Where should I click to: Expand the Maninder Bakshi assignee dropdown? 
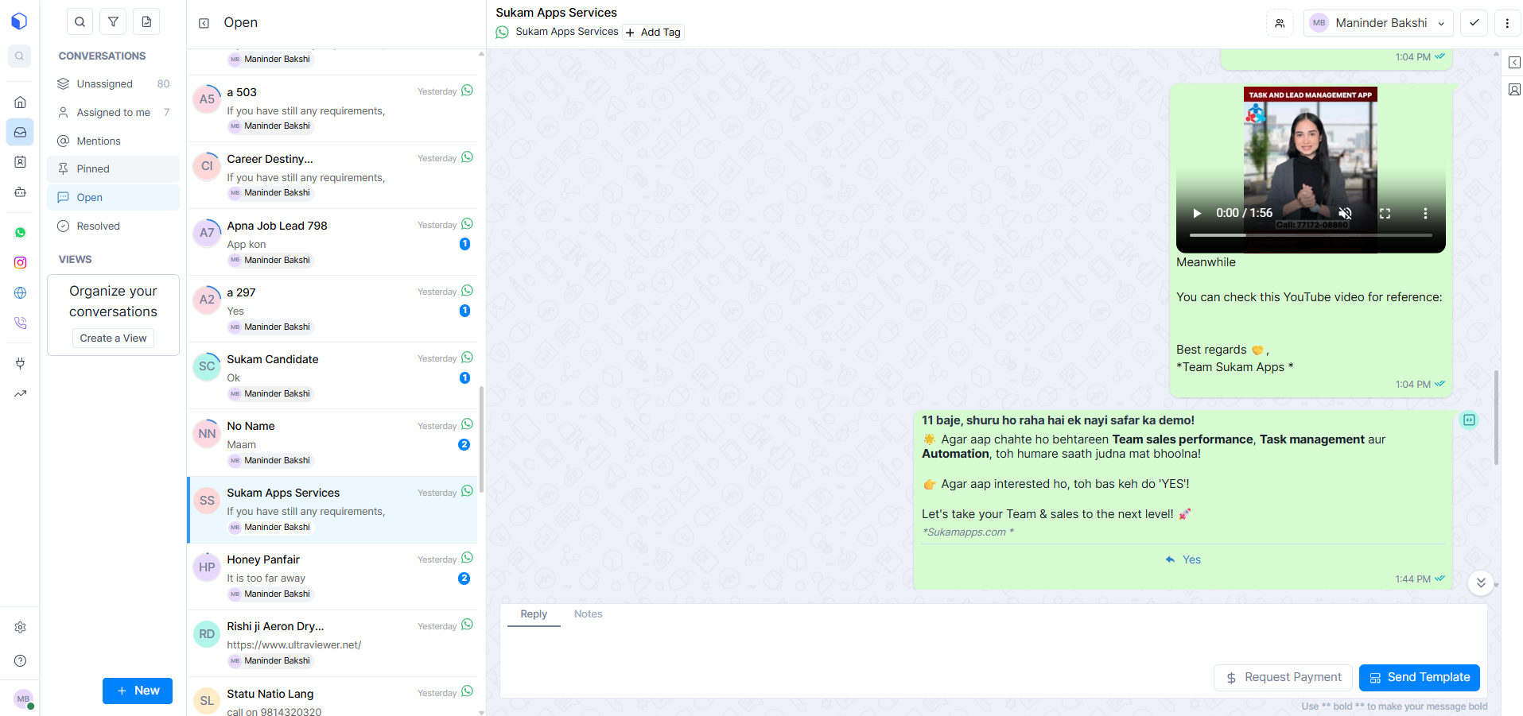point(1378,23)
